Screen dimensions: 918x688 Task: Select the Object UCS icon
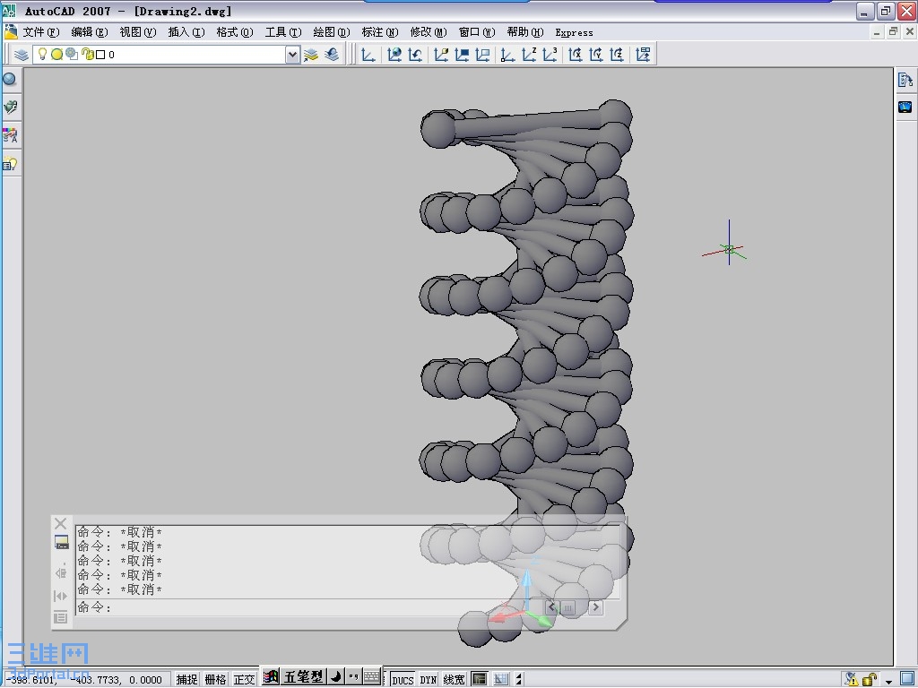(462, 55)
